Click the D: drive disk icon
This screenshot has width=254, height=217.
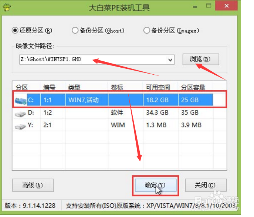click(20, 114)
